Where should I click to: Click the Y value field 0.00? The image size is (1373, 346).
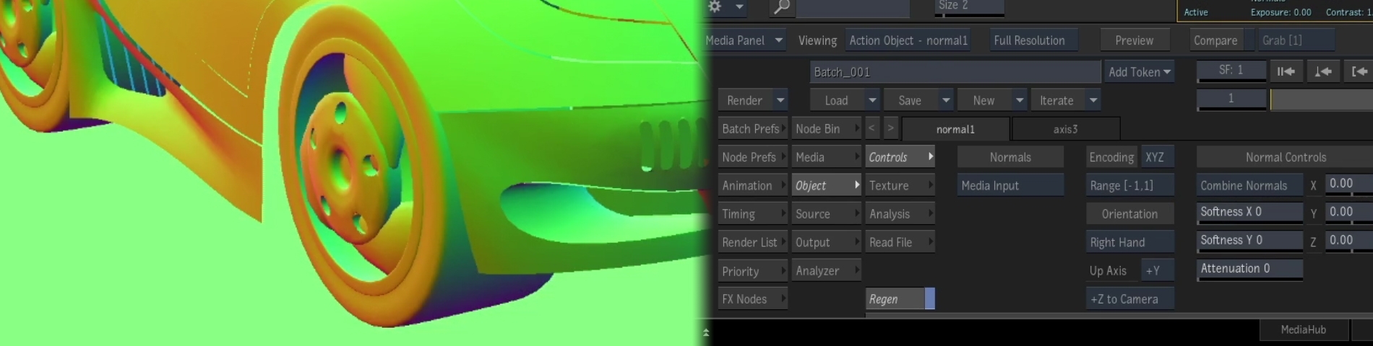click(1349, 212)
